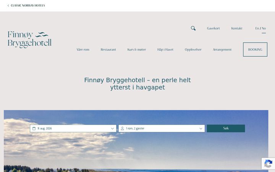Switch language to En
This screenshot has width=275, height=172.
pyautogui.click(x=257, y=28)
